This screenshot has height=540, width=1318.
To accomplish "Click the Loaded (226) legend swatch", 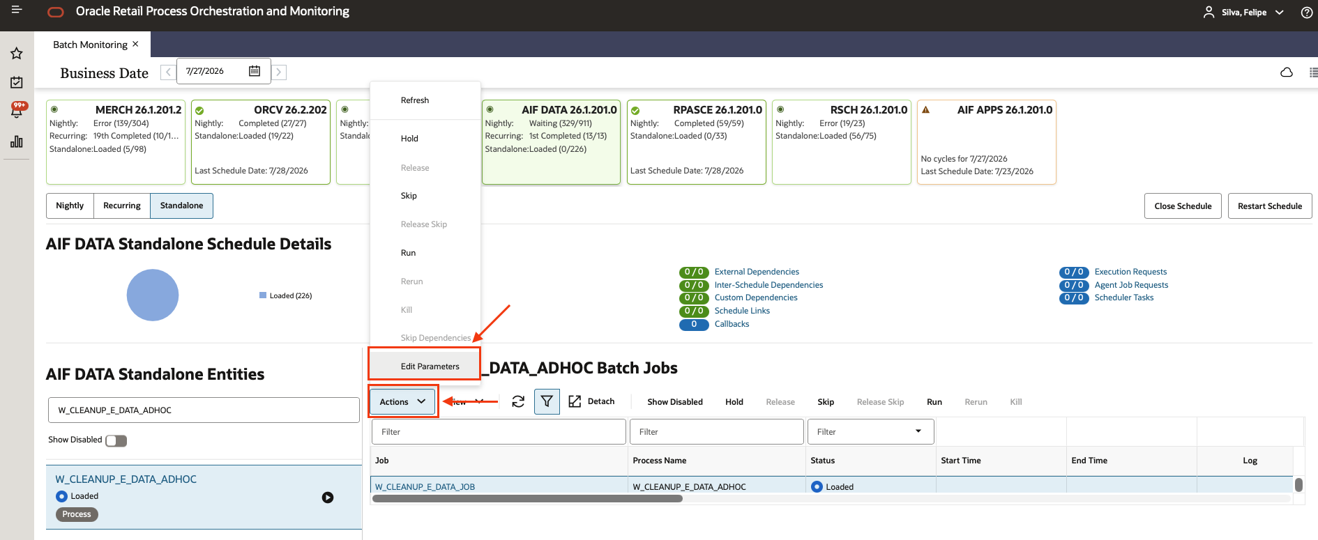I will [x=263, y=295].
